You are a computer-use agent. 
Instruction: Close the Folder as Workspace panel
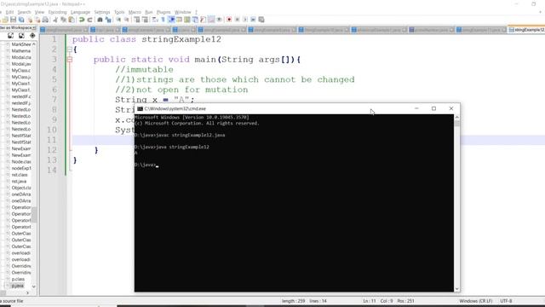[34, 27]
